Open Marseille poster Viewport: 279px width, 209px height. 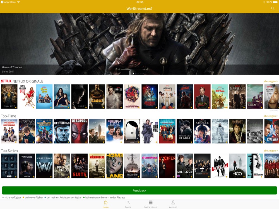[x=237, y=97]
